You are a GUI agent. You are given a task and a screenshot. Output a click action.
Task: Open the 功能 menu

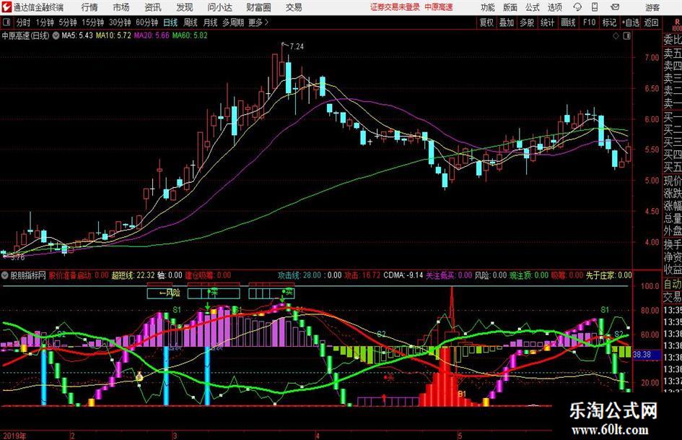point(488,7)
